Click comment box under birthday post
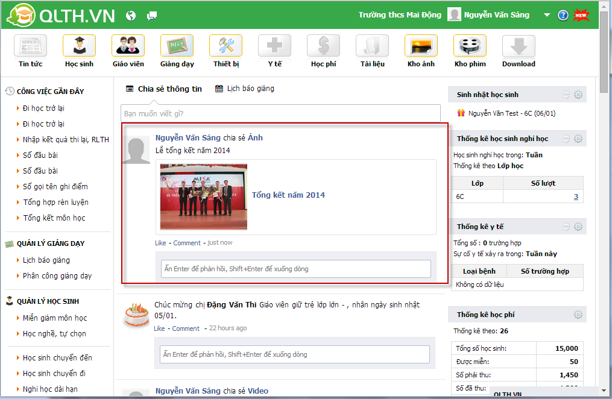 pyautogui.click(x=295, y=354)
